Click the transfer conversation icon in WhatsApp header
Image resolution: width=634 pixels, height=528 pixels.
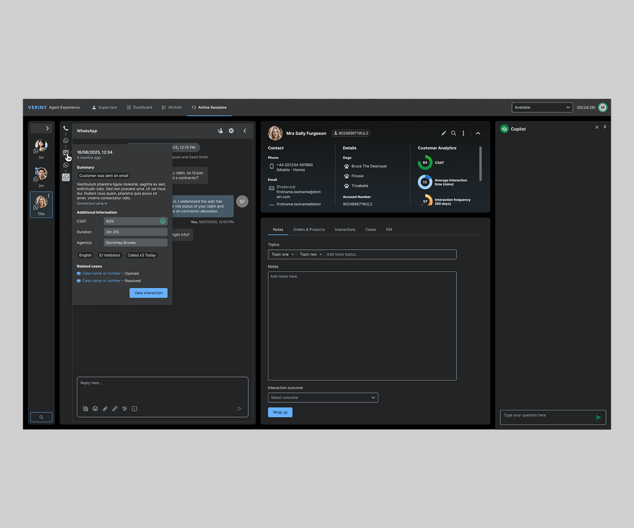pos(220,131)
